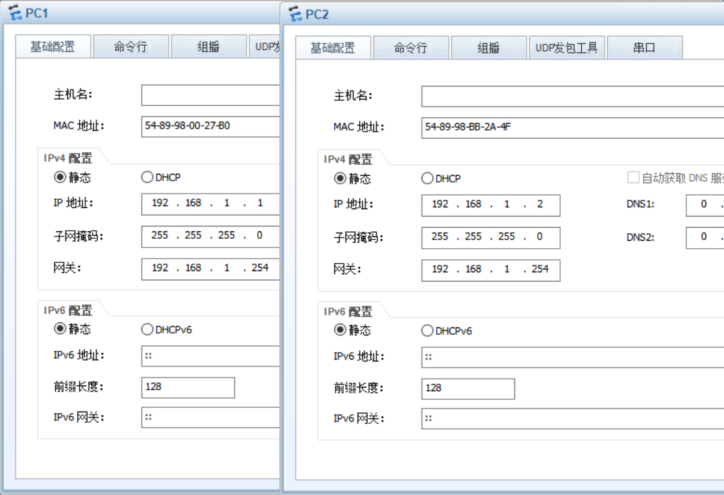Select the DHCP radio button in PC2
724x495 pixels.
[x=427, y=179]
